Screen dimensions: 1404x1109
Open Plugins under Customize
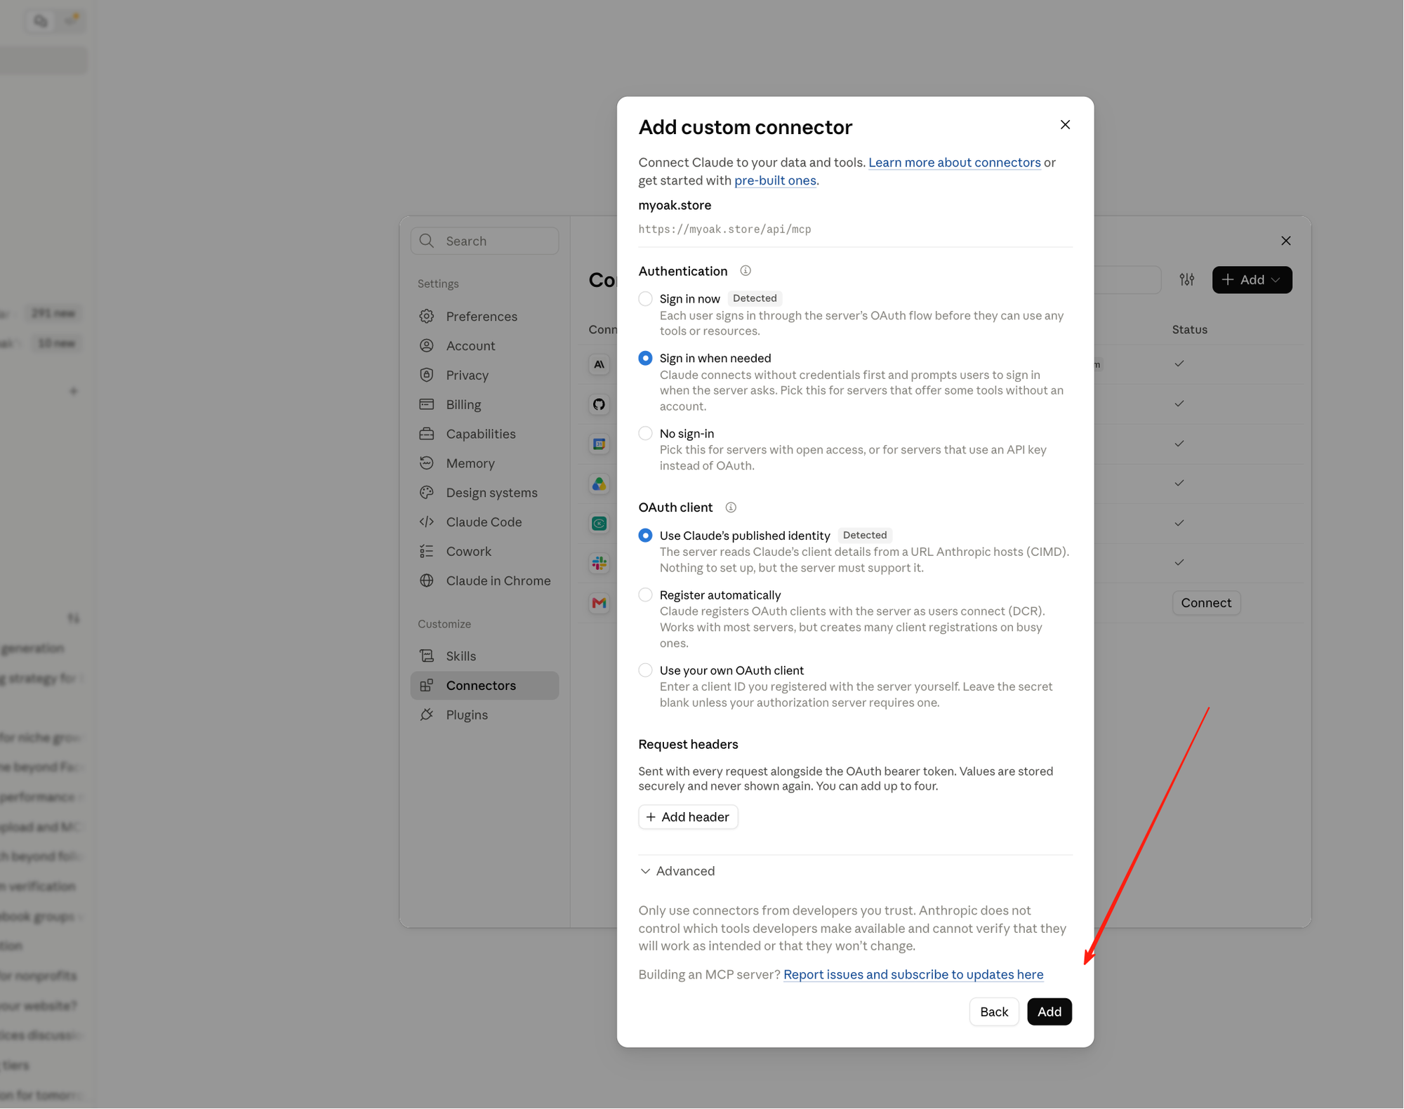click(x=484, y=715)
